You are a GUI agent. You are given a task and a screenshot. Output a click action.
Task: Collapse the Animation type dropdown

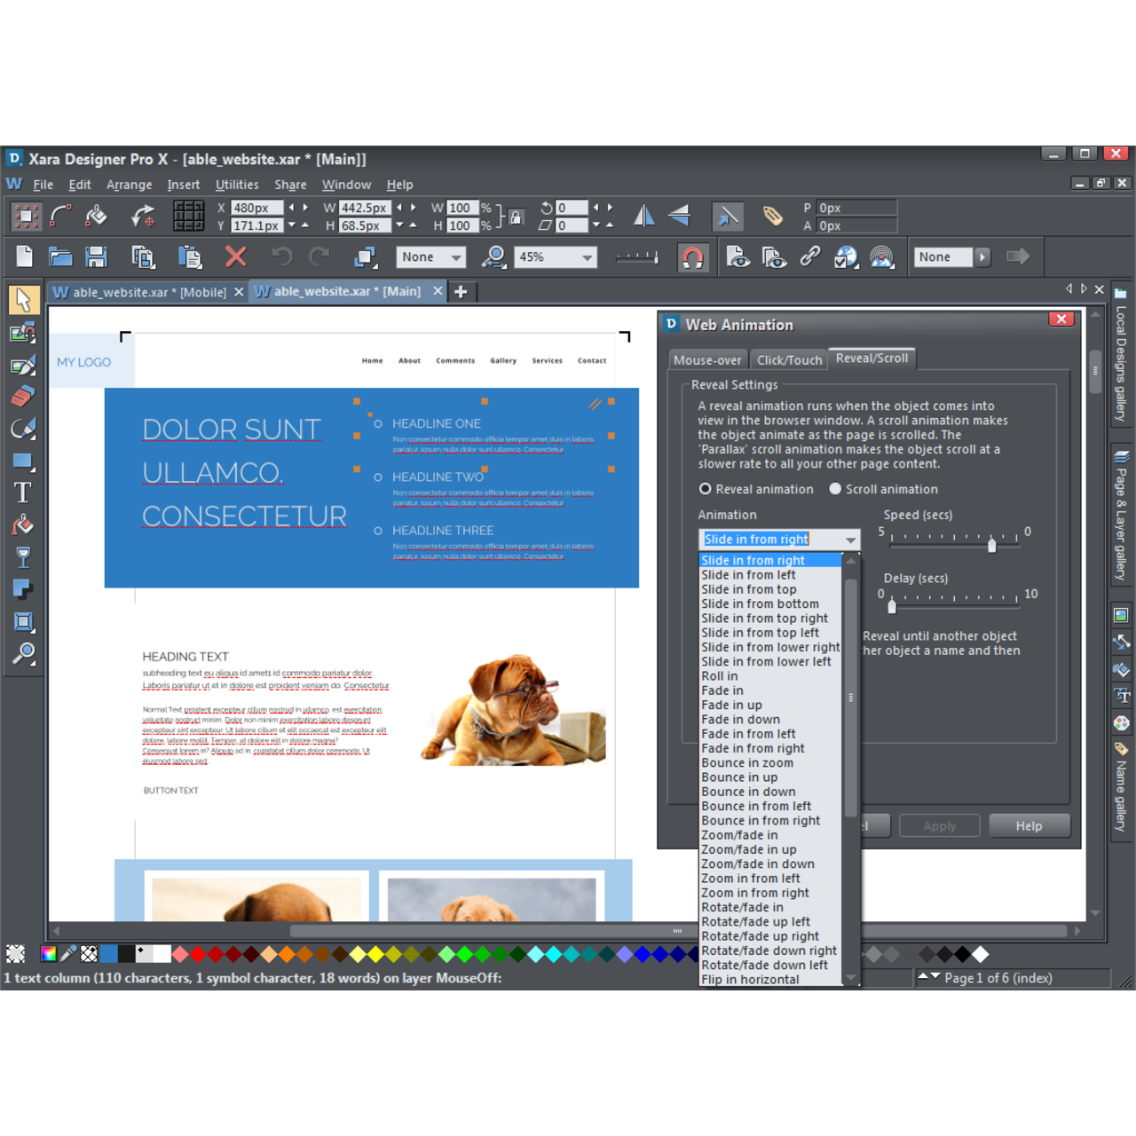coord(850,540)
